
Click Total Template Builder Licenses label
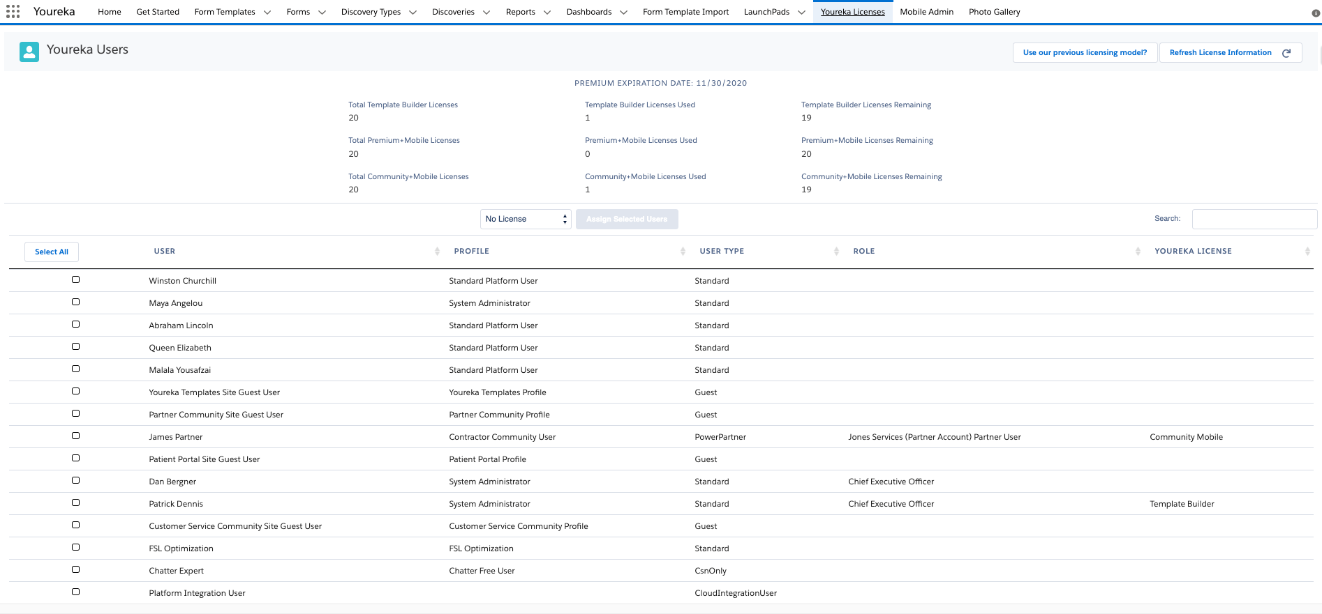pyautogui.click(x=403, y=105)
